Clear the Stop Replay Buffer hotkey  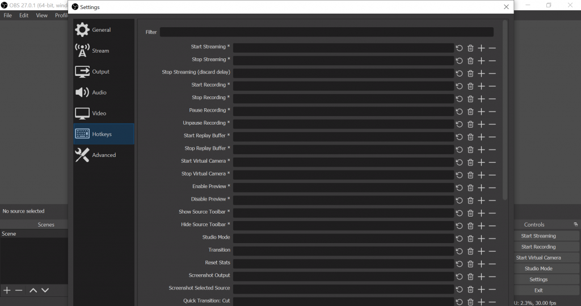[x=470, y=150]
